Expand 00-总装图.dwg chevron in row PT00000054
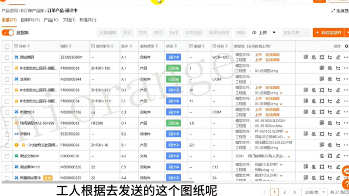 [281, 104]
